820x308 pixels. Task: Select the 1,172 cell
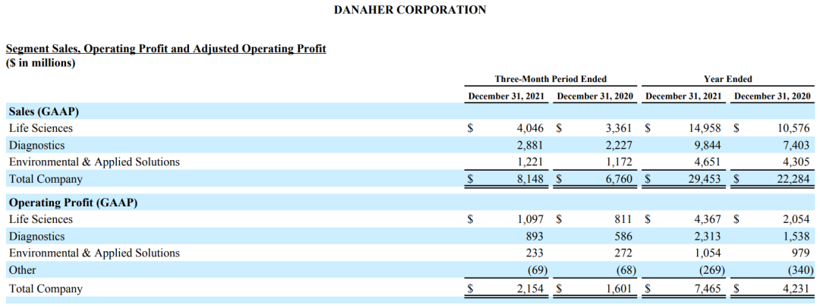coord(619,162)
